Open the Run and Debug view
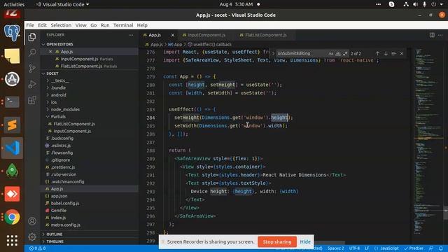448x252 pixels. (x=32, y=84)
